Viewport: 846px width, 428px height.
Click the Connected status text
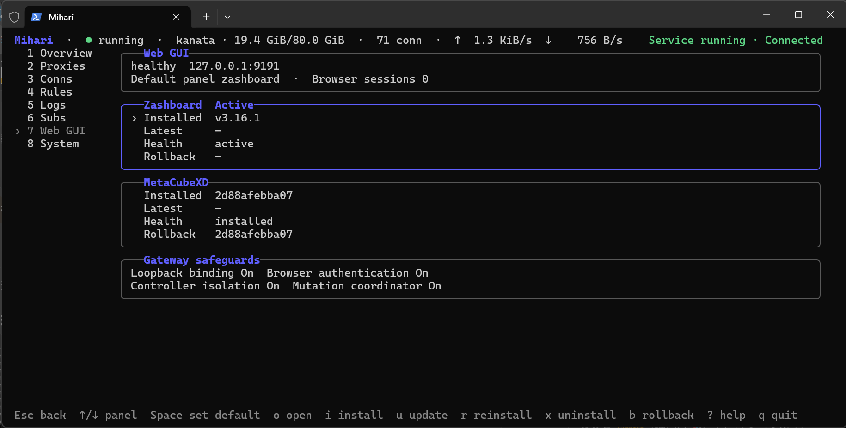coord(794,40)
